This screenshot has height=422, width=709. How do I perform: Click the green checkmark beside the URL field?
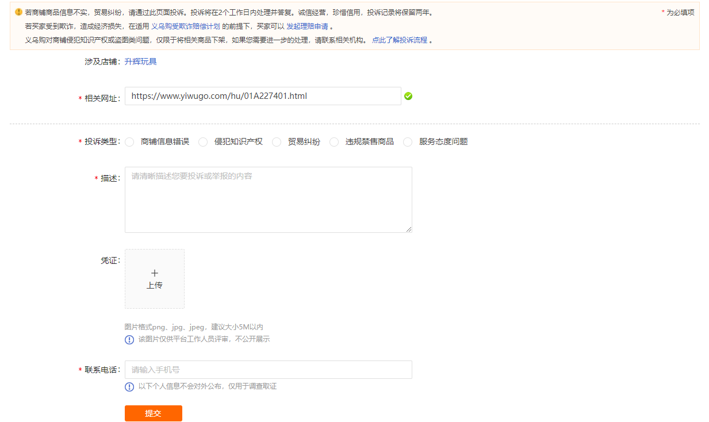coord(408,96)
